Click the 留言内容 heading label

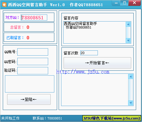[x=71, y=18]
